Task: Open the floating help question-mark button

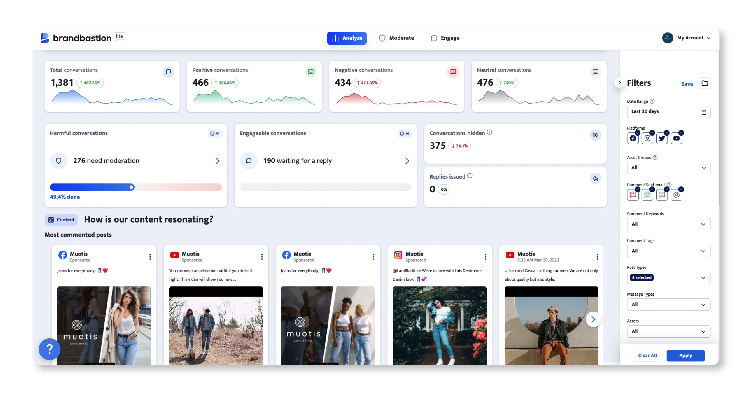Action: click(49, 349)
